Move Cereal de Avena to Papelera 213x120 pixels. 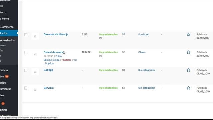tap(66, 60)
